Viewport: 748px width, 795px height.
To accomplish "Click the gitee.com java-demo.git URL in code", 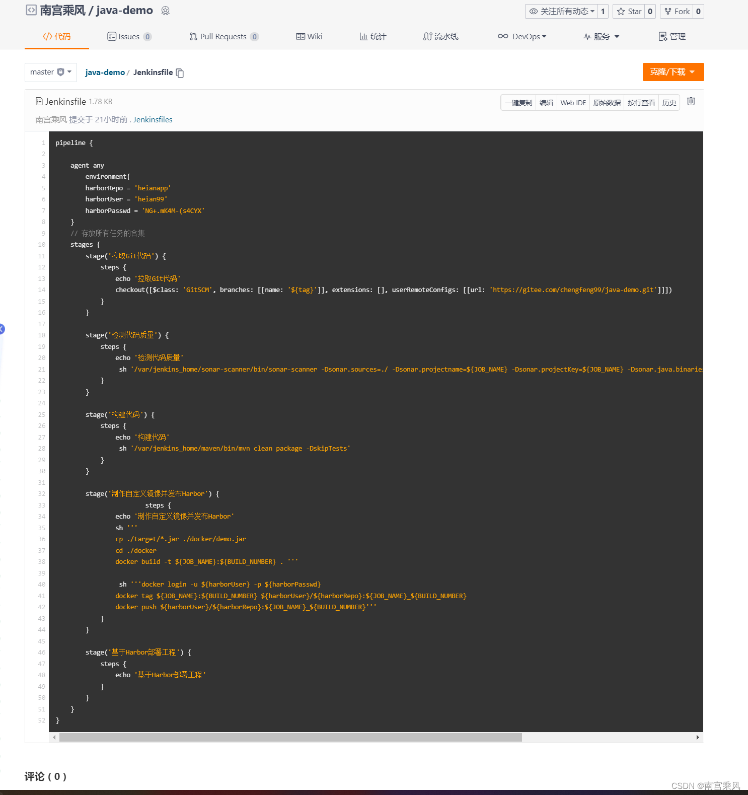I will [x=574, y=290].
